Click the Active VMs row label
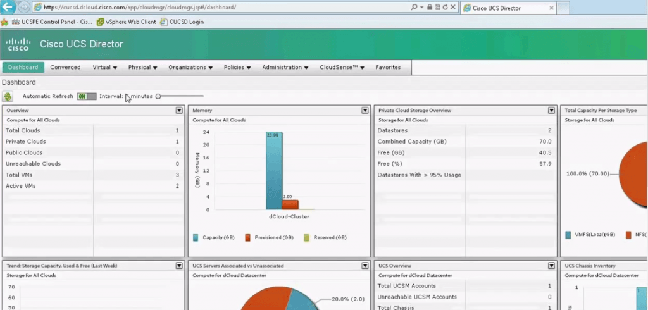This screenshot has width=648, height=310. pos(21,187)
